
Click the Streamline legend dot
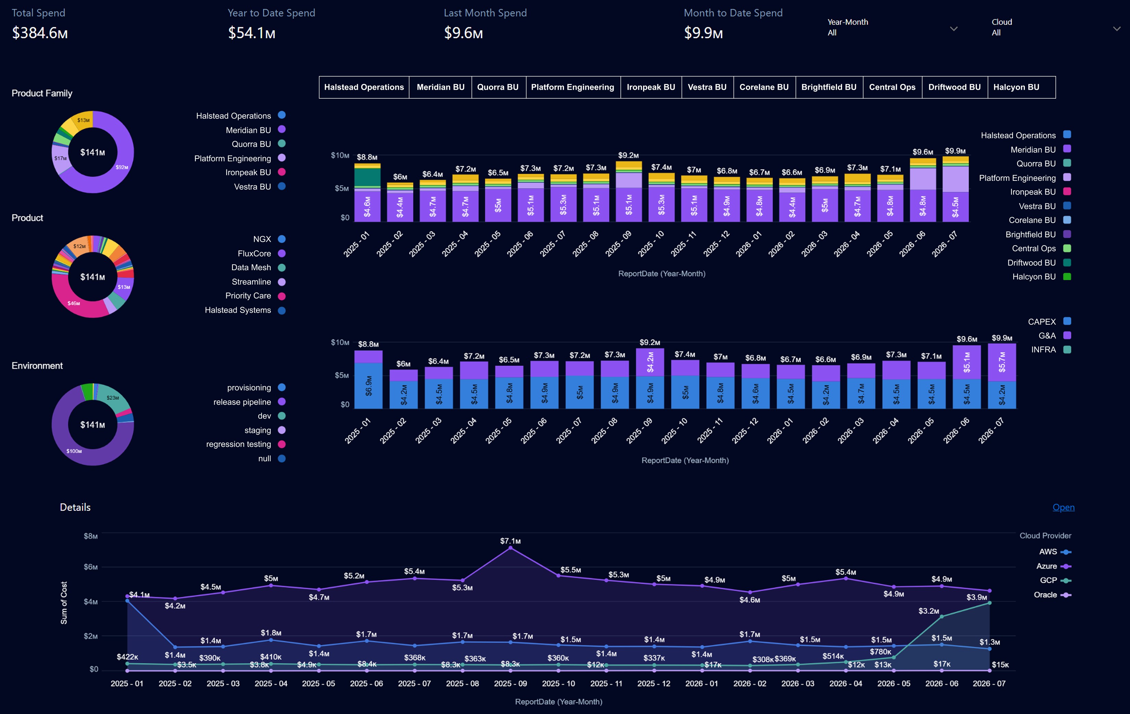click(x=281, y=281)
